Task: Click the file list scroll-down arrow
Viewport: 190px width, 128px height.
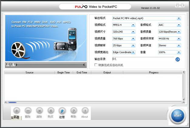Action: click(x=184, y=100)
